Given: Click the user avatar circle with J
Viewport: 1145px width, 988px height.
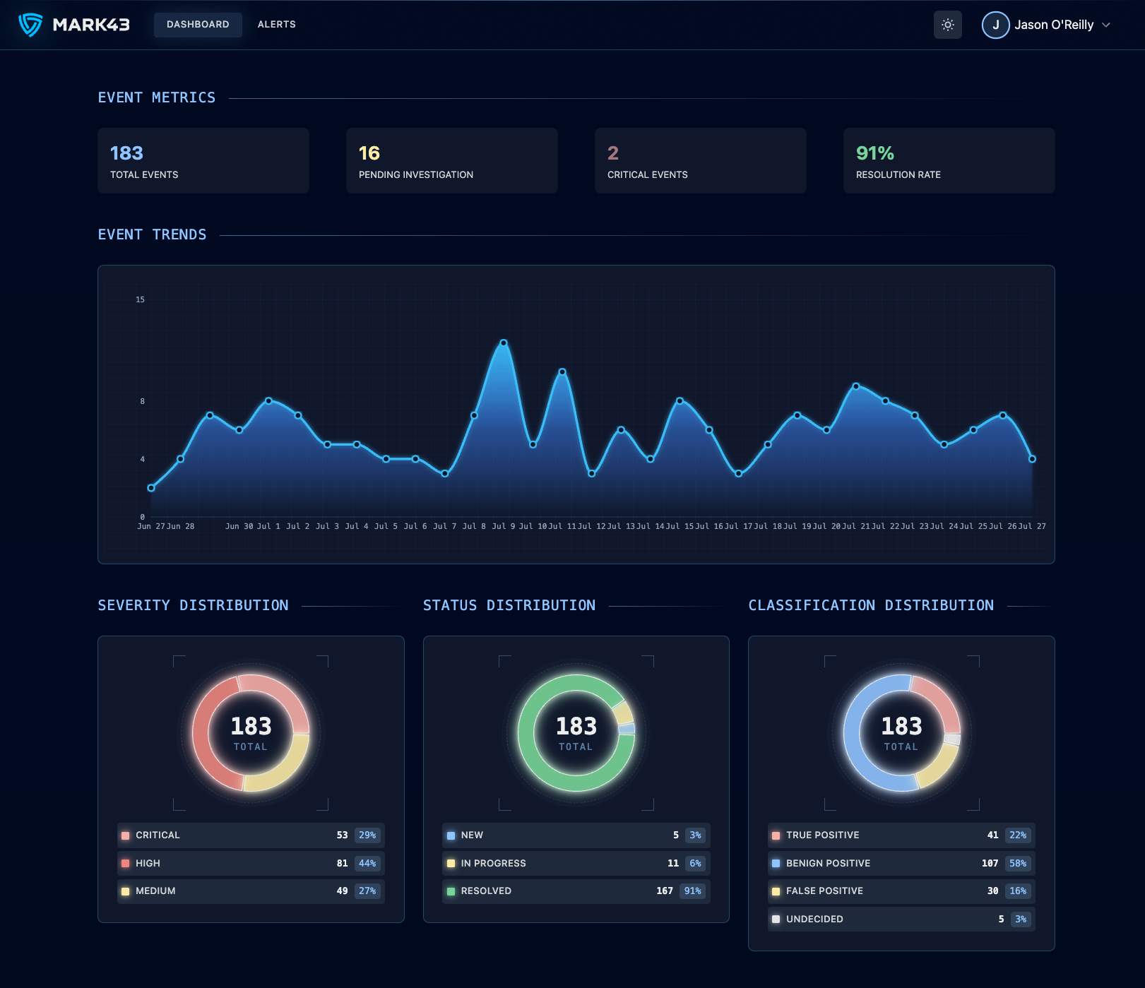Looking at the screenshot, I should pos(995,25).
